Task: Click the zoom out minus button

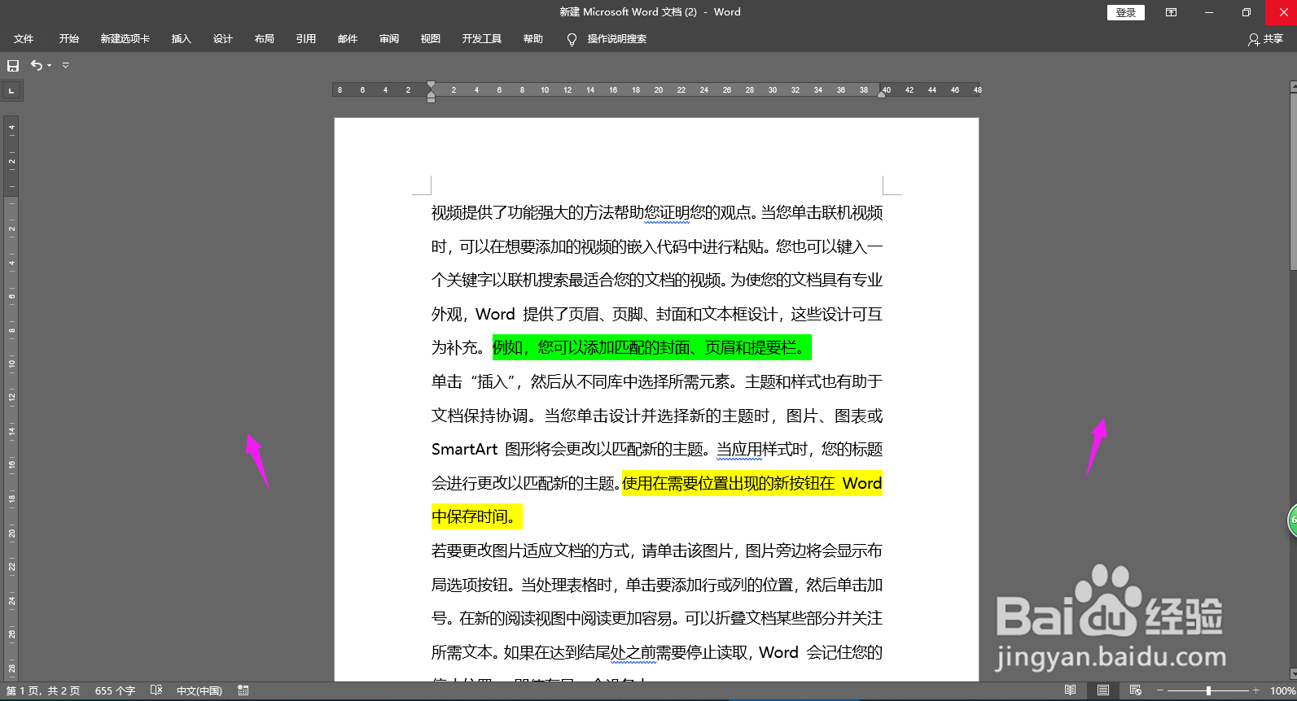Action: tap(1160, 690)
